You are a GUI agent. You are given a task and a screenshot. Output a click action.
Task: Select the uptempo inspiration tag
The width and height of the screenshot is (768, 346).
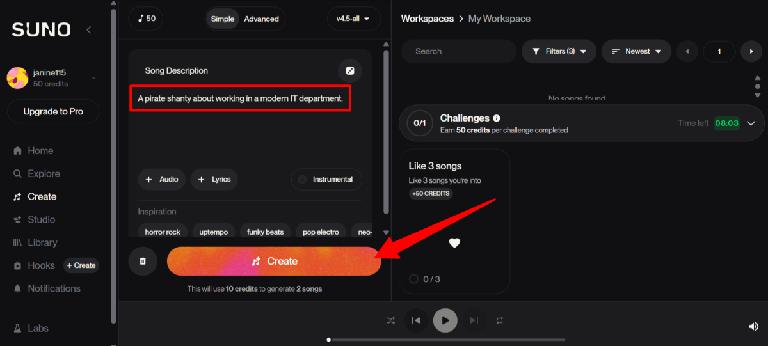tap(214, 232)
